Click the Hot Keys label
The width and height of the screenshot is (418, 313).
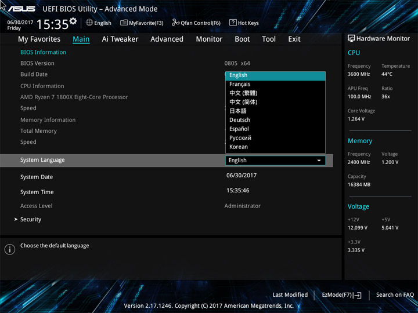[x=248, y=23]
